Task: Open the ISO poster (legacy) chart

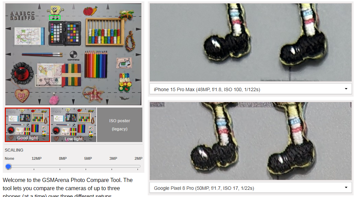Action: point(120,125)
